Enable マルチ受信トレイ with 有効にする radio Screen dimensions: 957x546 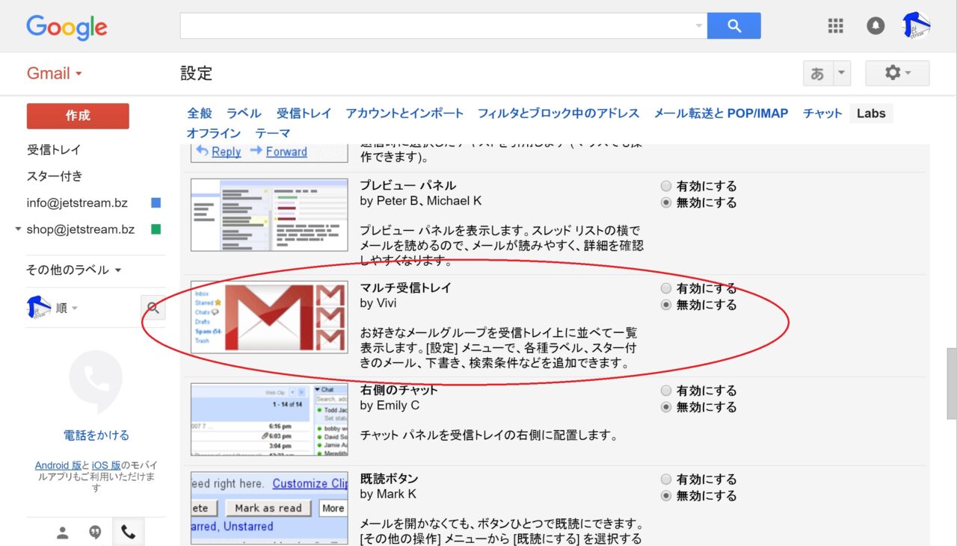666,288
